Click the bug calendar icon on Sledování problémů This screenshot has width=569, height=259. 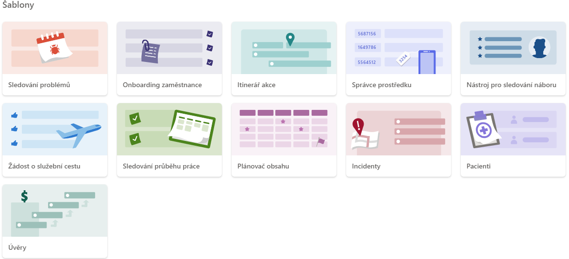(54, 48)
